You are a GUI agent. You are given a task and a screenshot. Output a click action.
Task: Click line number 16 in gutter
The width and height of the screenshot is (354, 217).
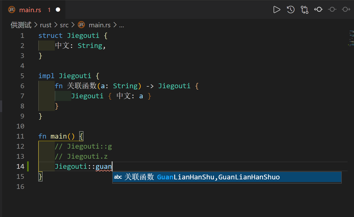point(20,187)
